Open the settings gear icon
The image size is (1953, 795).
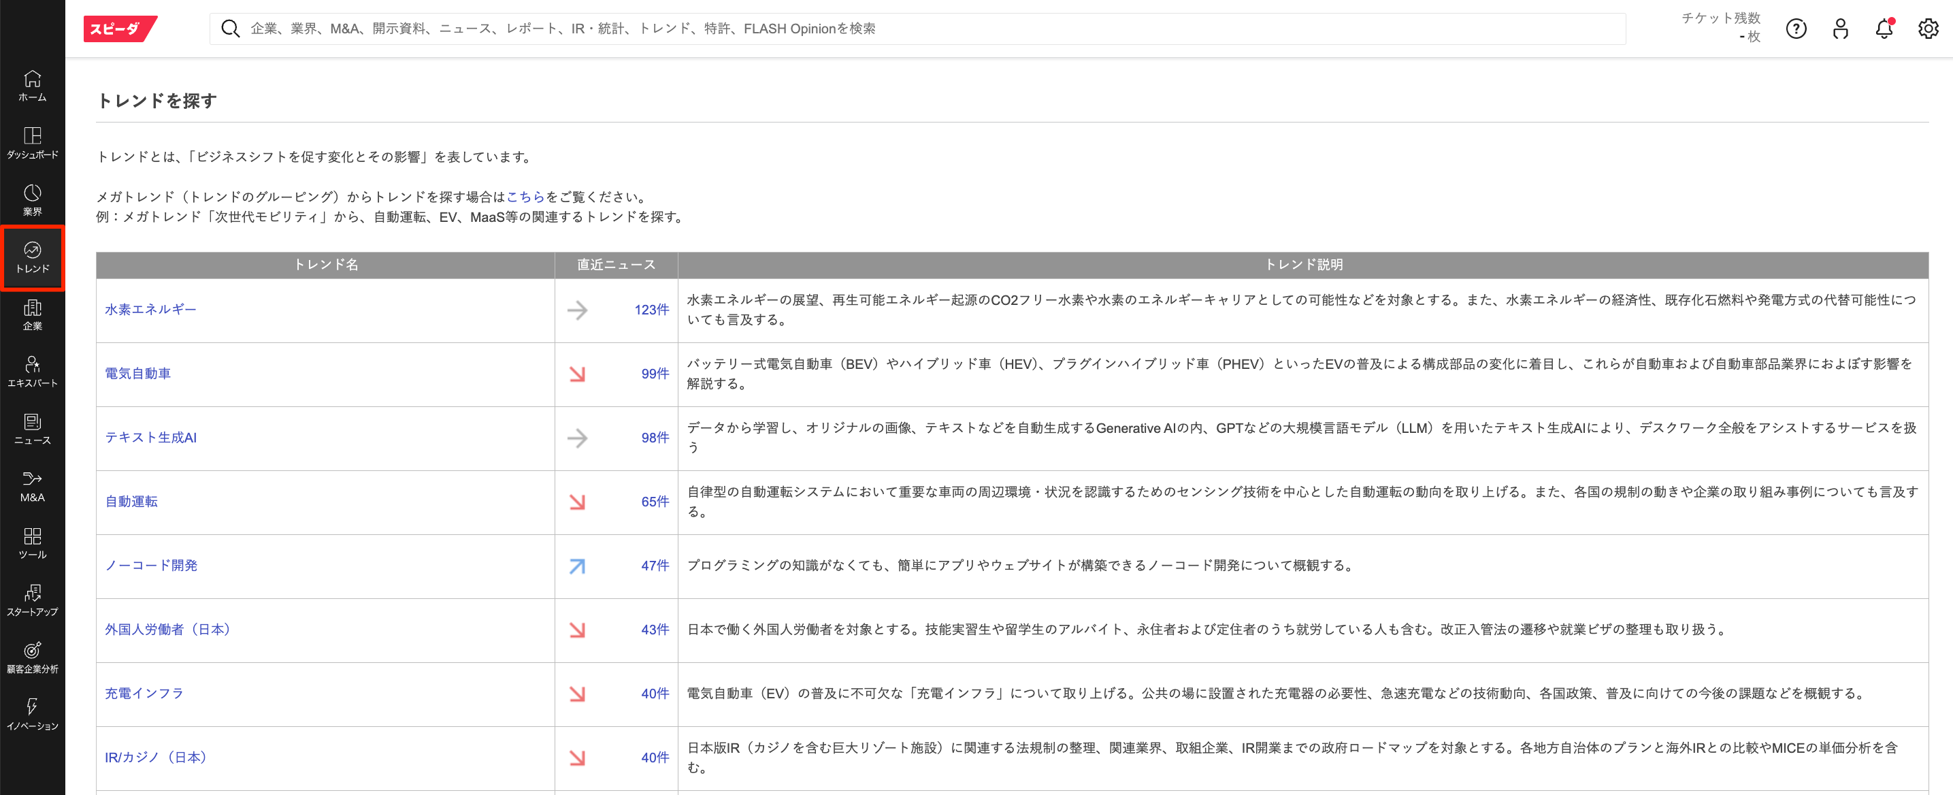point(1929,29)
